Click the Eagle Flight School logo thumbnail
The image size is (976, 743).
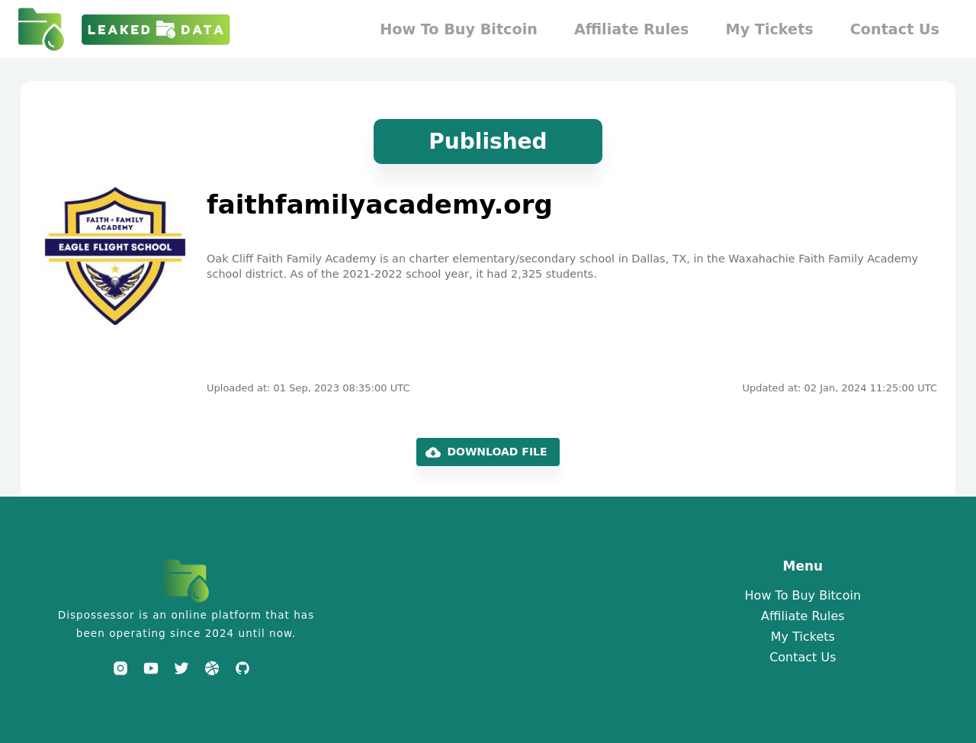coord(115,256)
